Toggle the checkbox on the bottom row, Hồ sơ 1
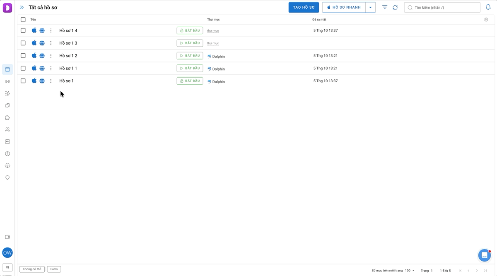This screenshot has width=497, height=276. pyautogui.click(x=23, y=81)
